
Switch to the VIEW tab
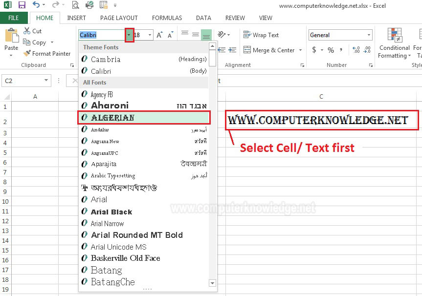pos(266,18)
